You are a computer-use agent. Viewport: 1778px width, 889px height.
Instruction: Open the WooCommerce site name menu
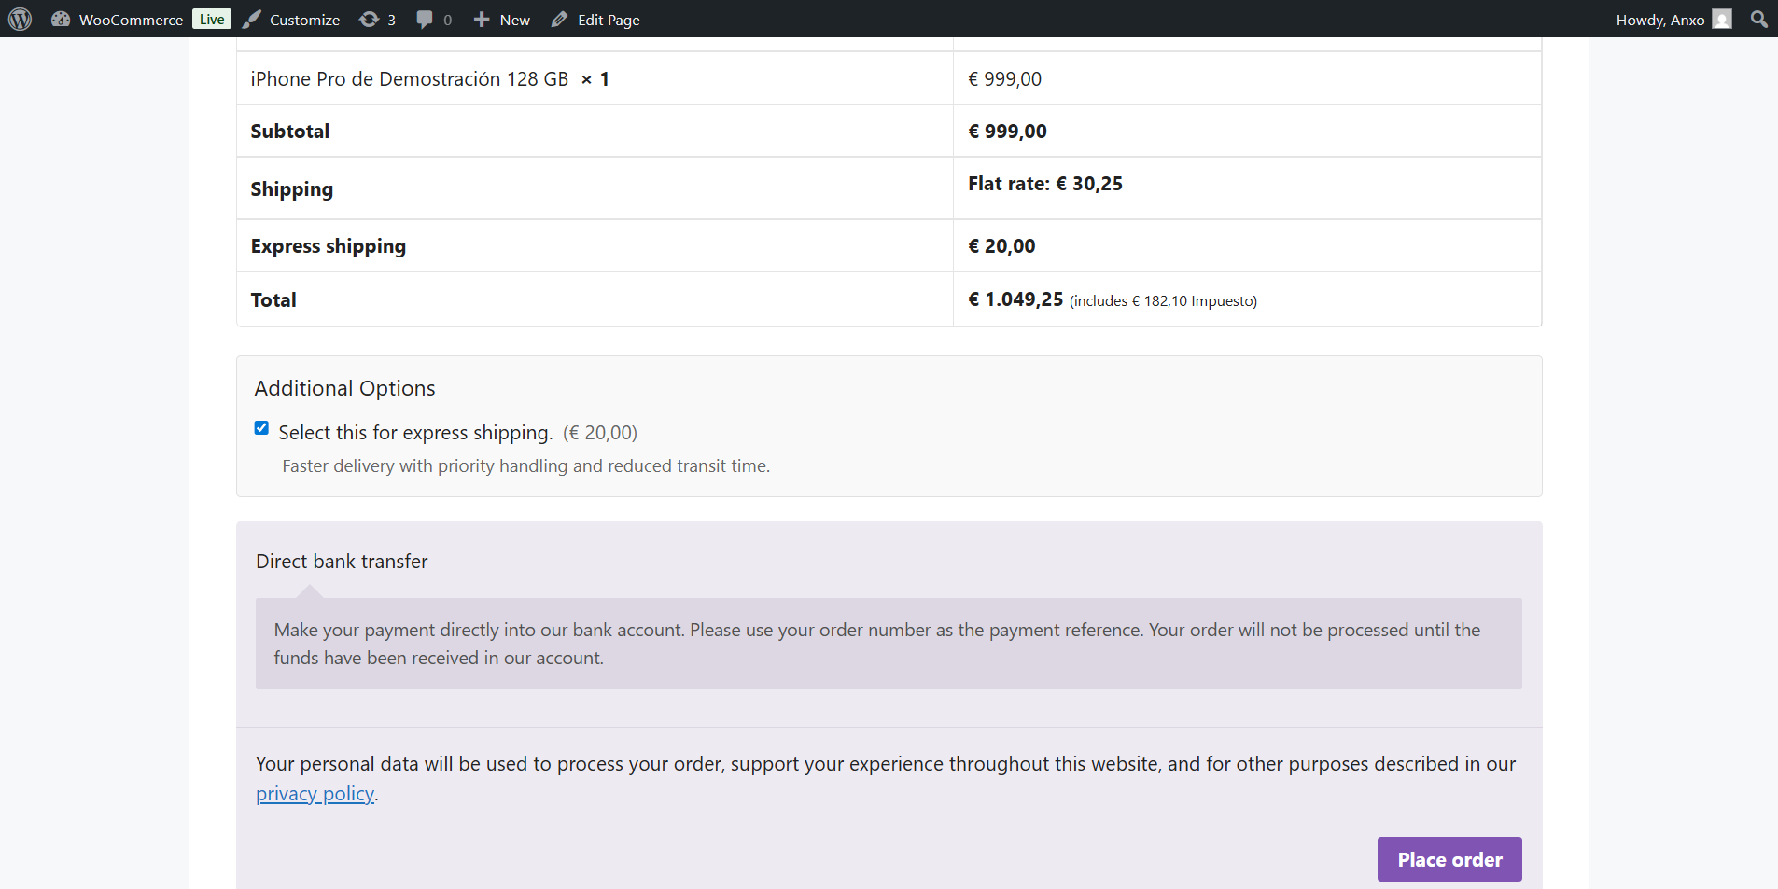[131, 20]
